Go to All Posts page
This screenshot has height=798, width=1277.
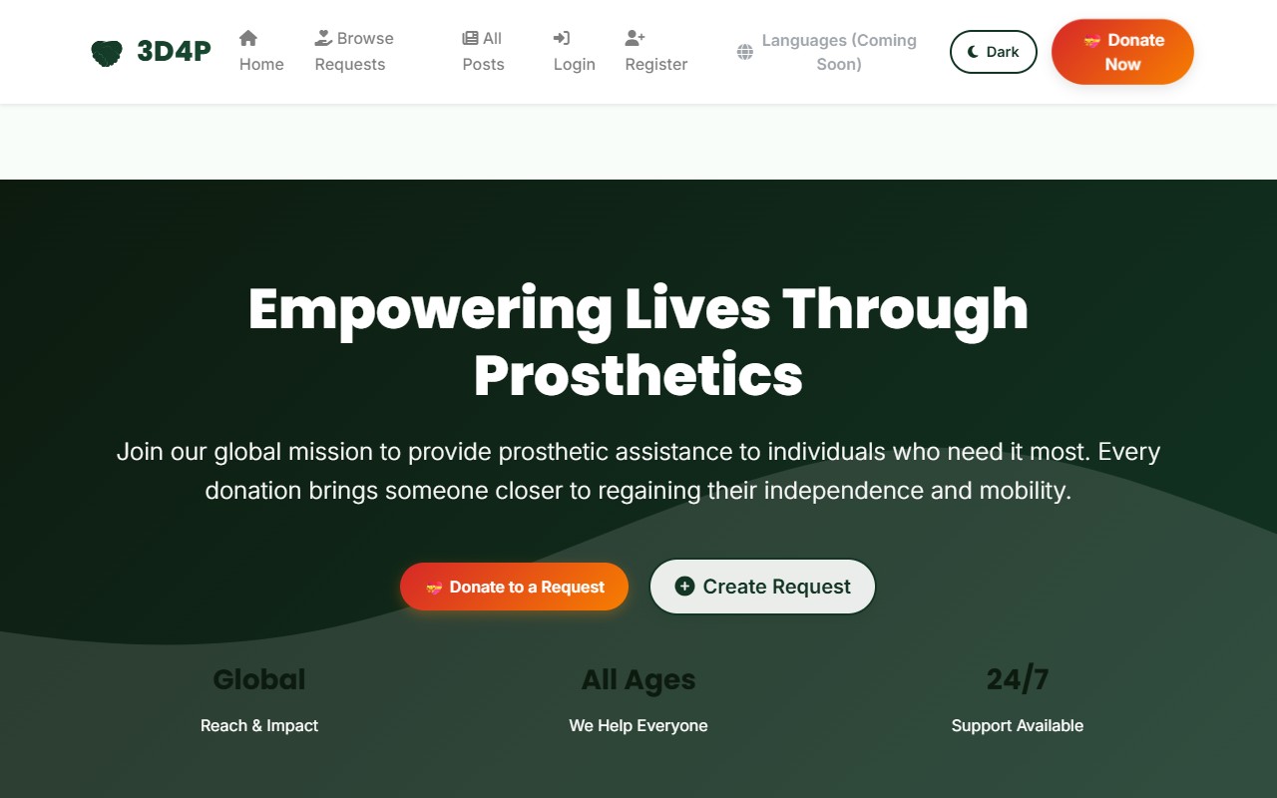[483, 52]
